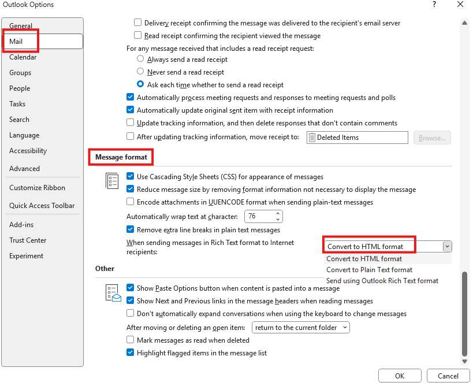This screenshot has height=386, width=473.
Task: Dismiss dialog with the Cancel button
Action: 448,376
